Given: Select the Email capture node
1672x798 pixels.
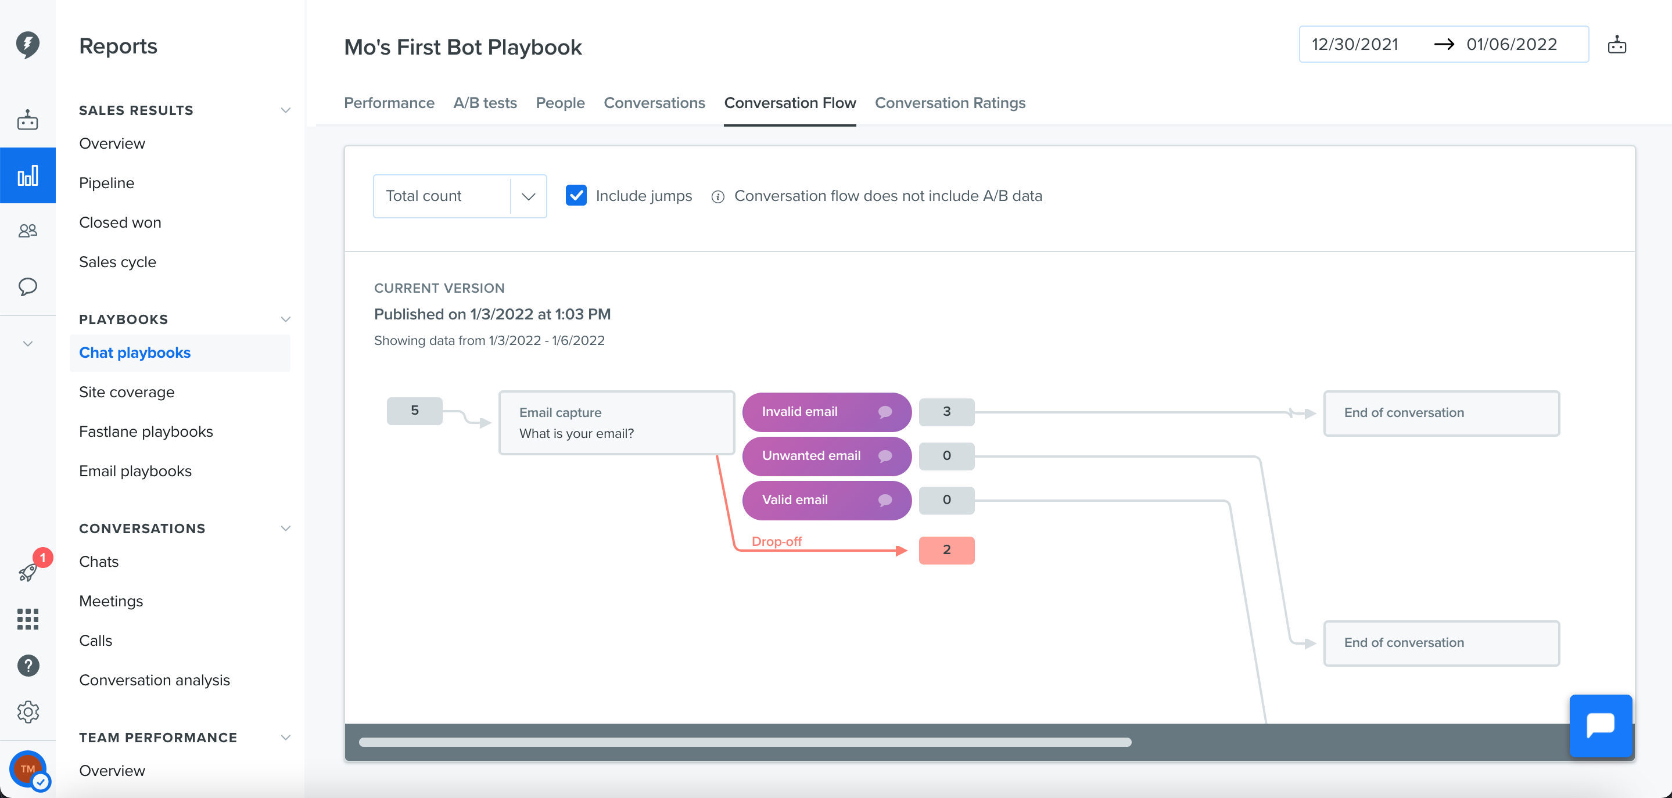Looking at the screenshot, I should (x=616, y=423).
